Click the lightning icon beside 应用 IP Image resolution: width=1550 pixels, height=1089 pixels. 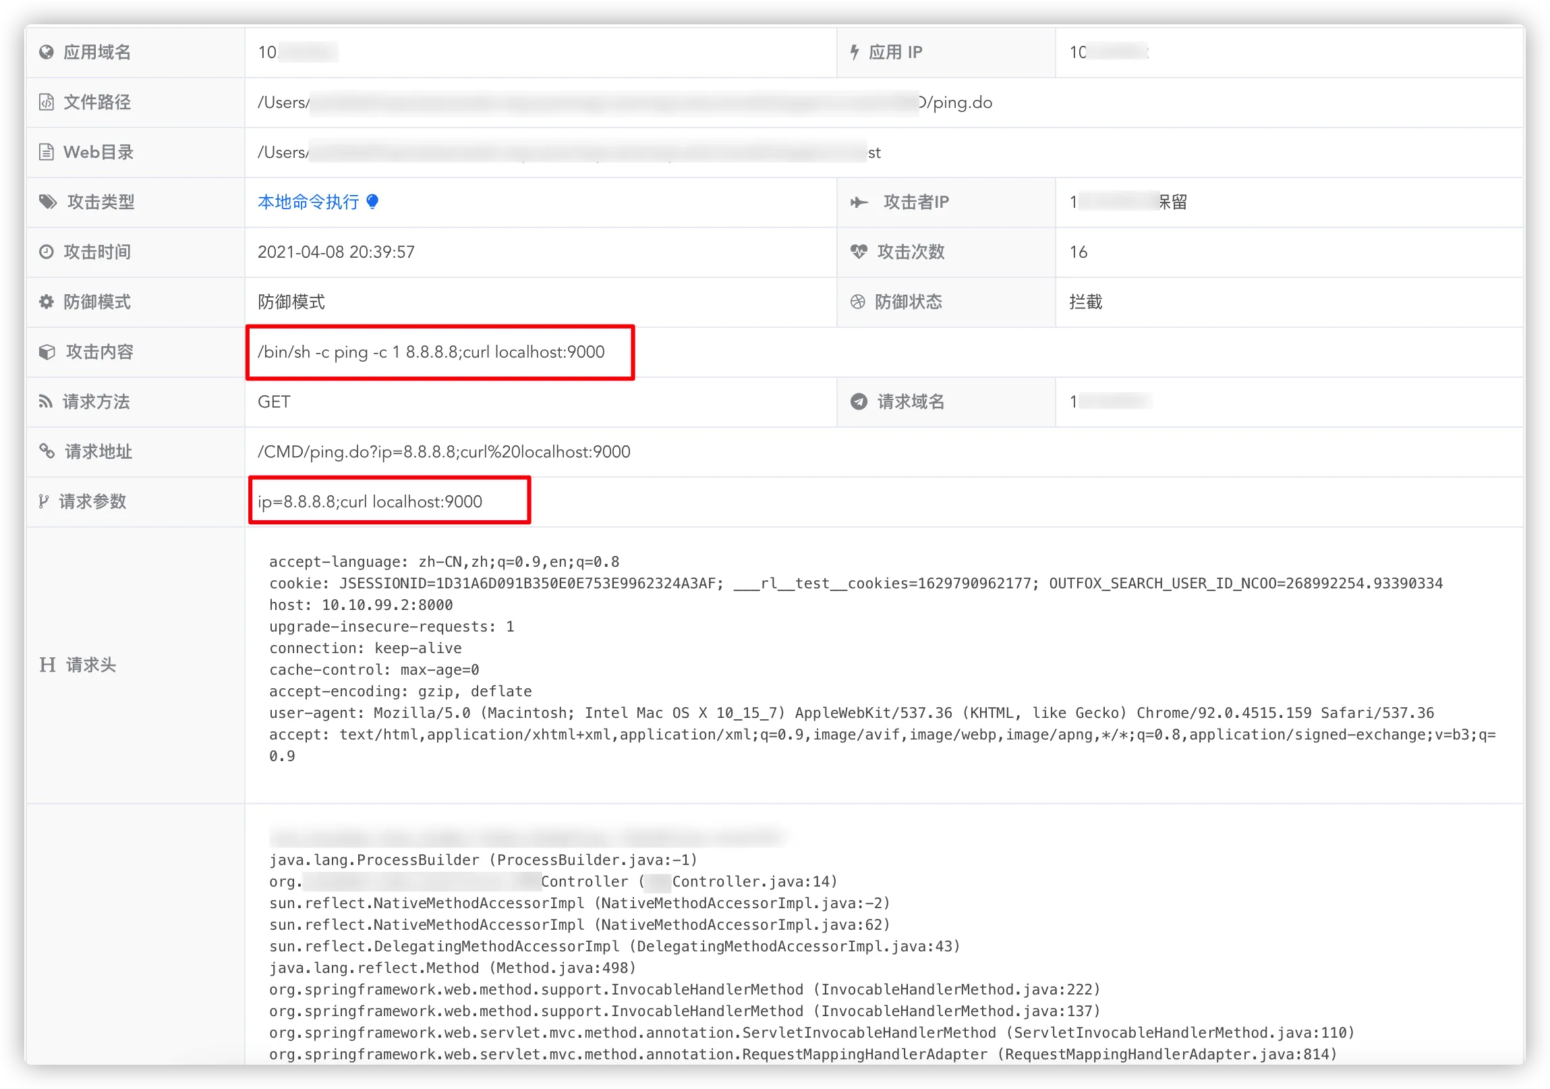tap(855, 52)
